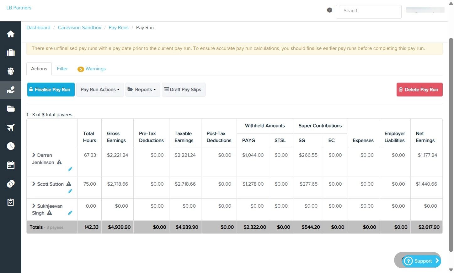Click the total net earnings $2,617.90
This screenshot has width=454, height=273.
click(x=429, y=227)
